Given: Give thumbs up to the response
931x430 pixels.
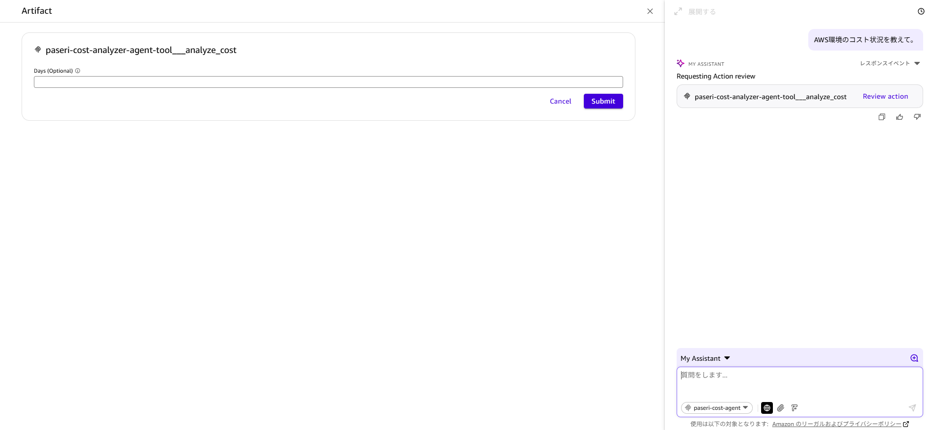Looking at the screenshot, I should [x=899, y=117].
